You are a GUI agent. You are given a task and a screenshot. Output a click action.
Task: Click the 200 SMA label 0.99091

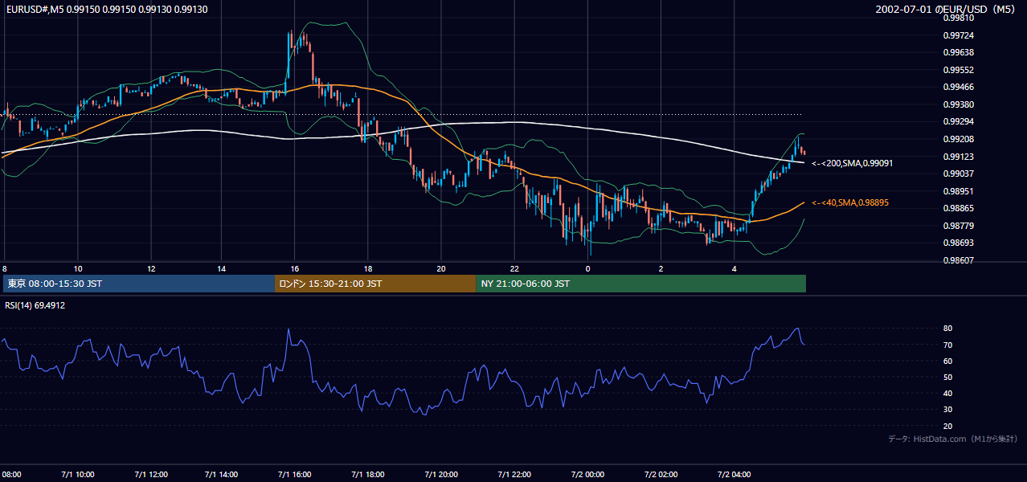(853, 163)
